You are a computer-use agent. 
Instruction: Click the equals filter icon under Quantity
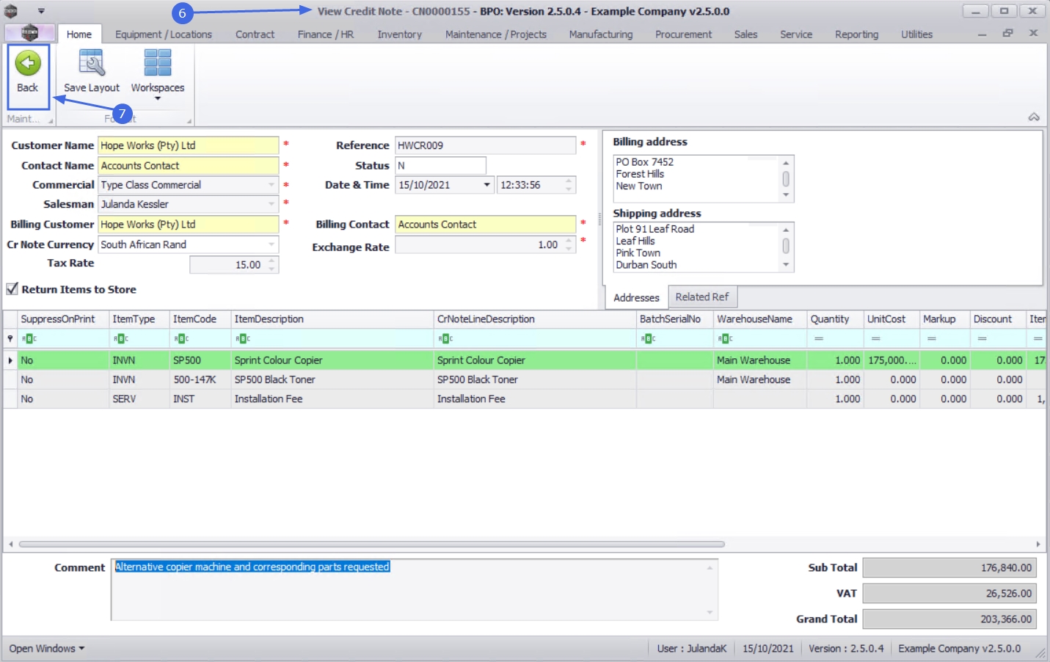pyautogui.click(x=819, y=338)
